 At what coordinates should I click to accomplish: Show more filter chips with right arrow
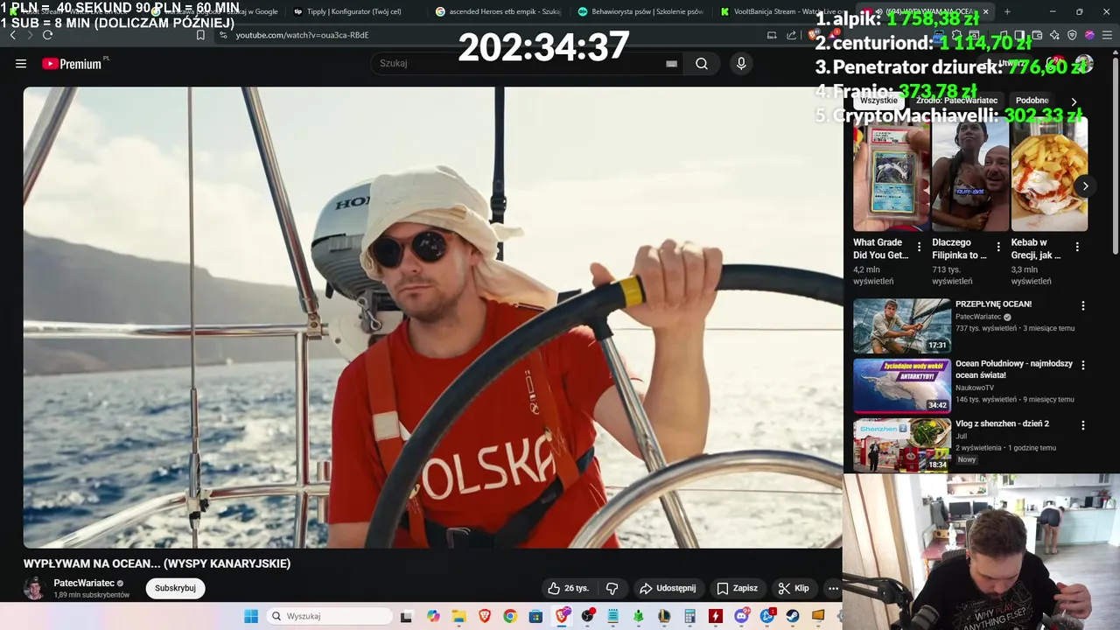tap(1074, 101)
